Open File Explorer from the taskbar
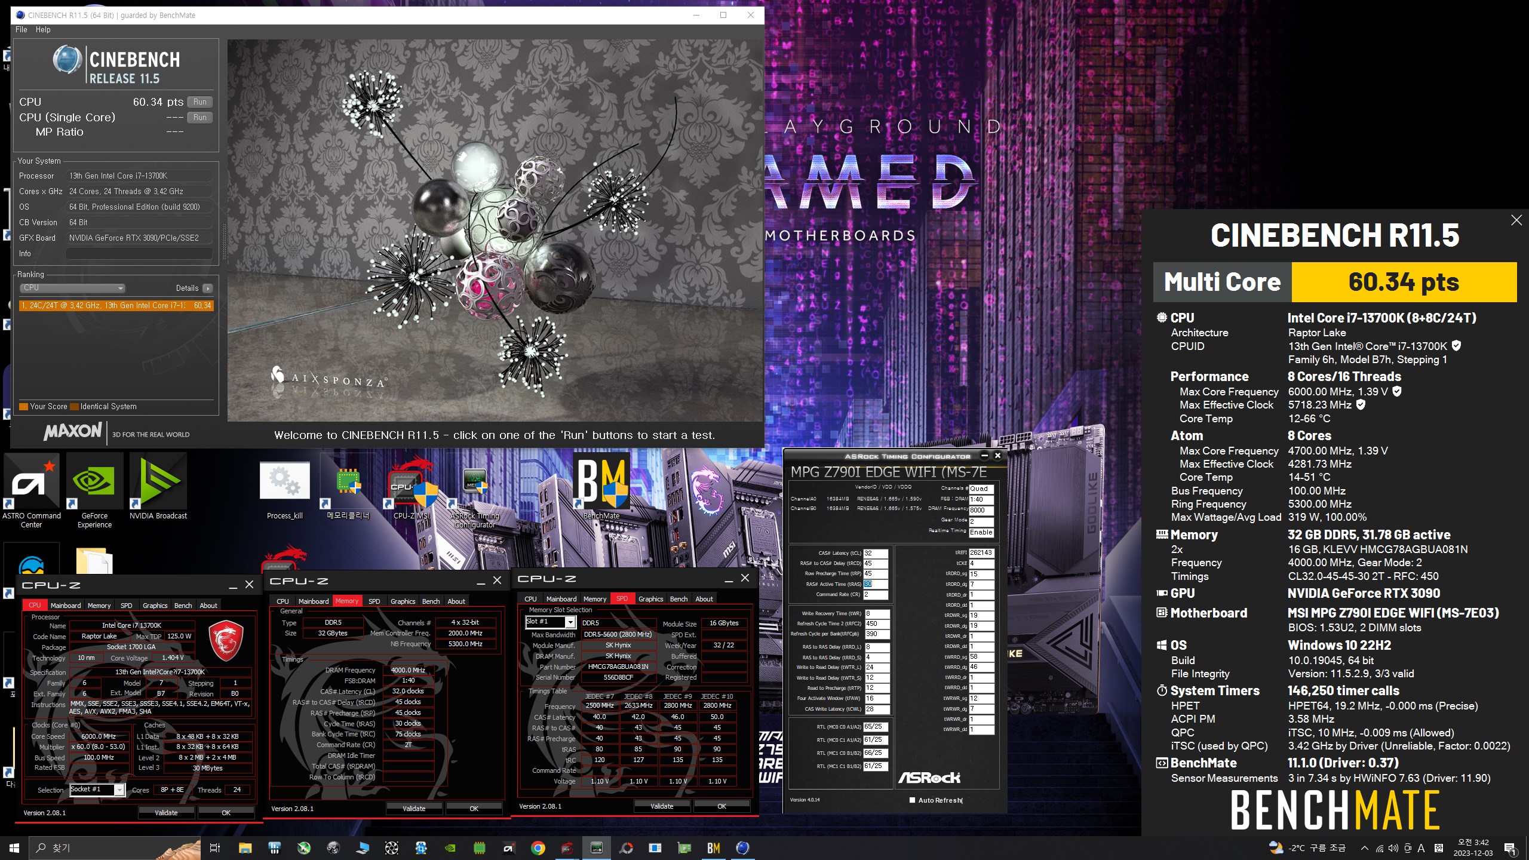 click(245, 847)
